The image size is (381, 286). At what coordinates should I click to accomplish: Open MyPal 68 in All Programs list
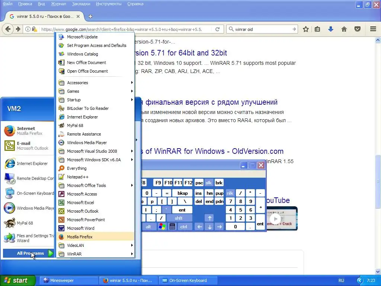(x=95, y=125)
